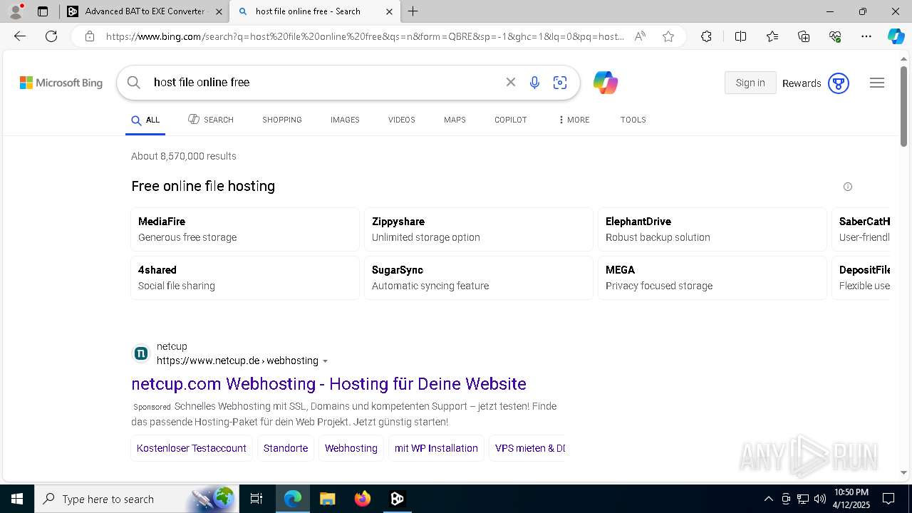Click the Standorte link
Image resolution: width=912 pixels, height=513 pixels.
tap(286, 448)
